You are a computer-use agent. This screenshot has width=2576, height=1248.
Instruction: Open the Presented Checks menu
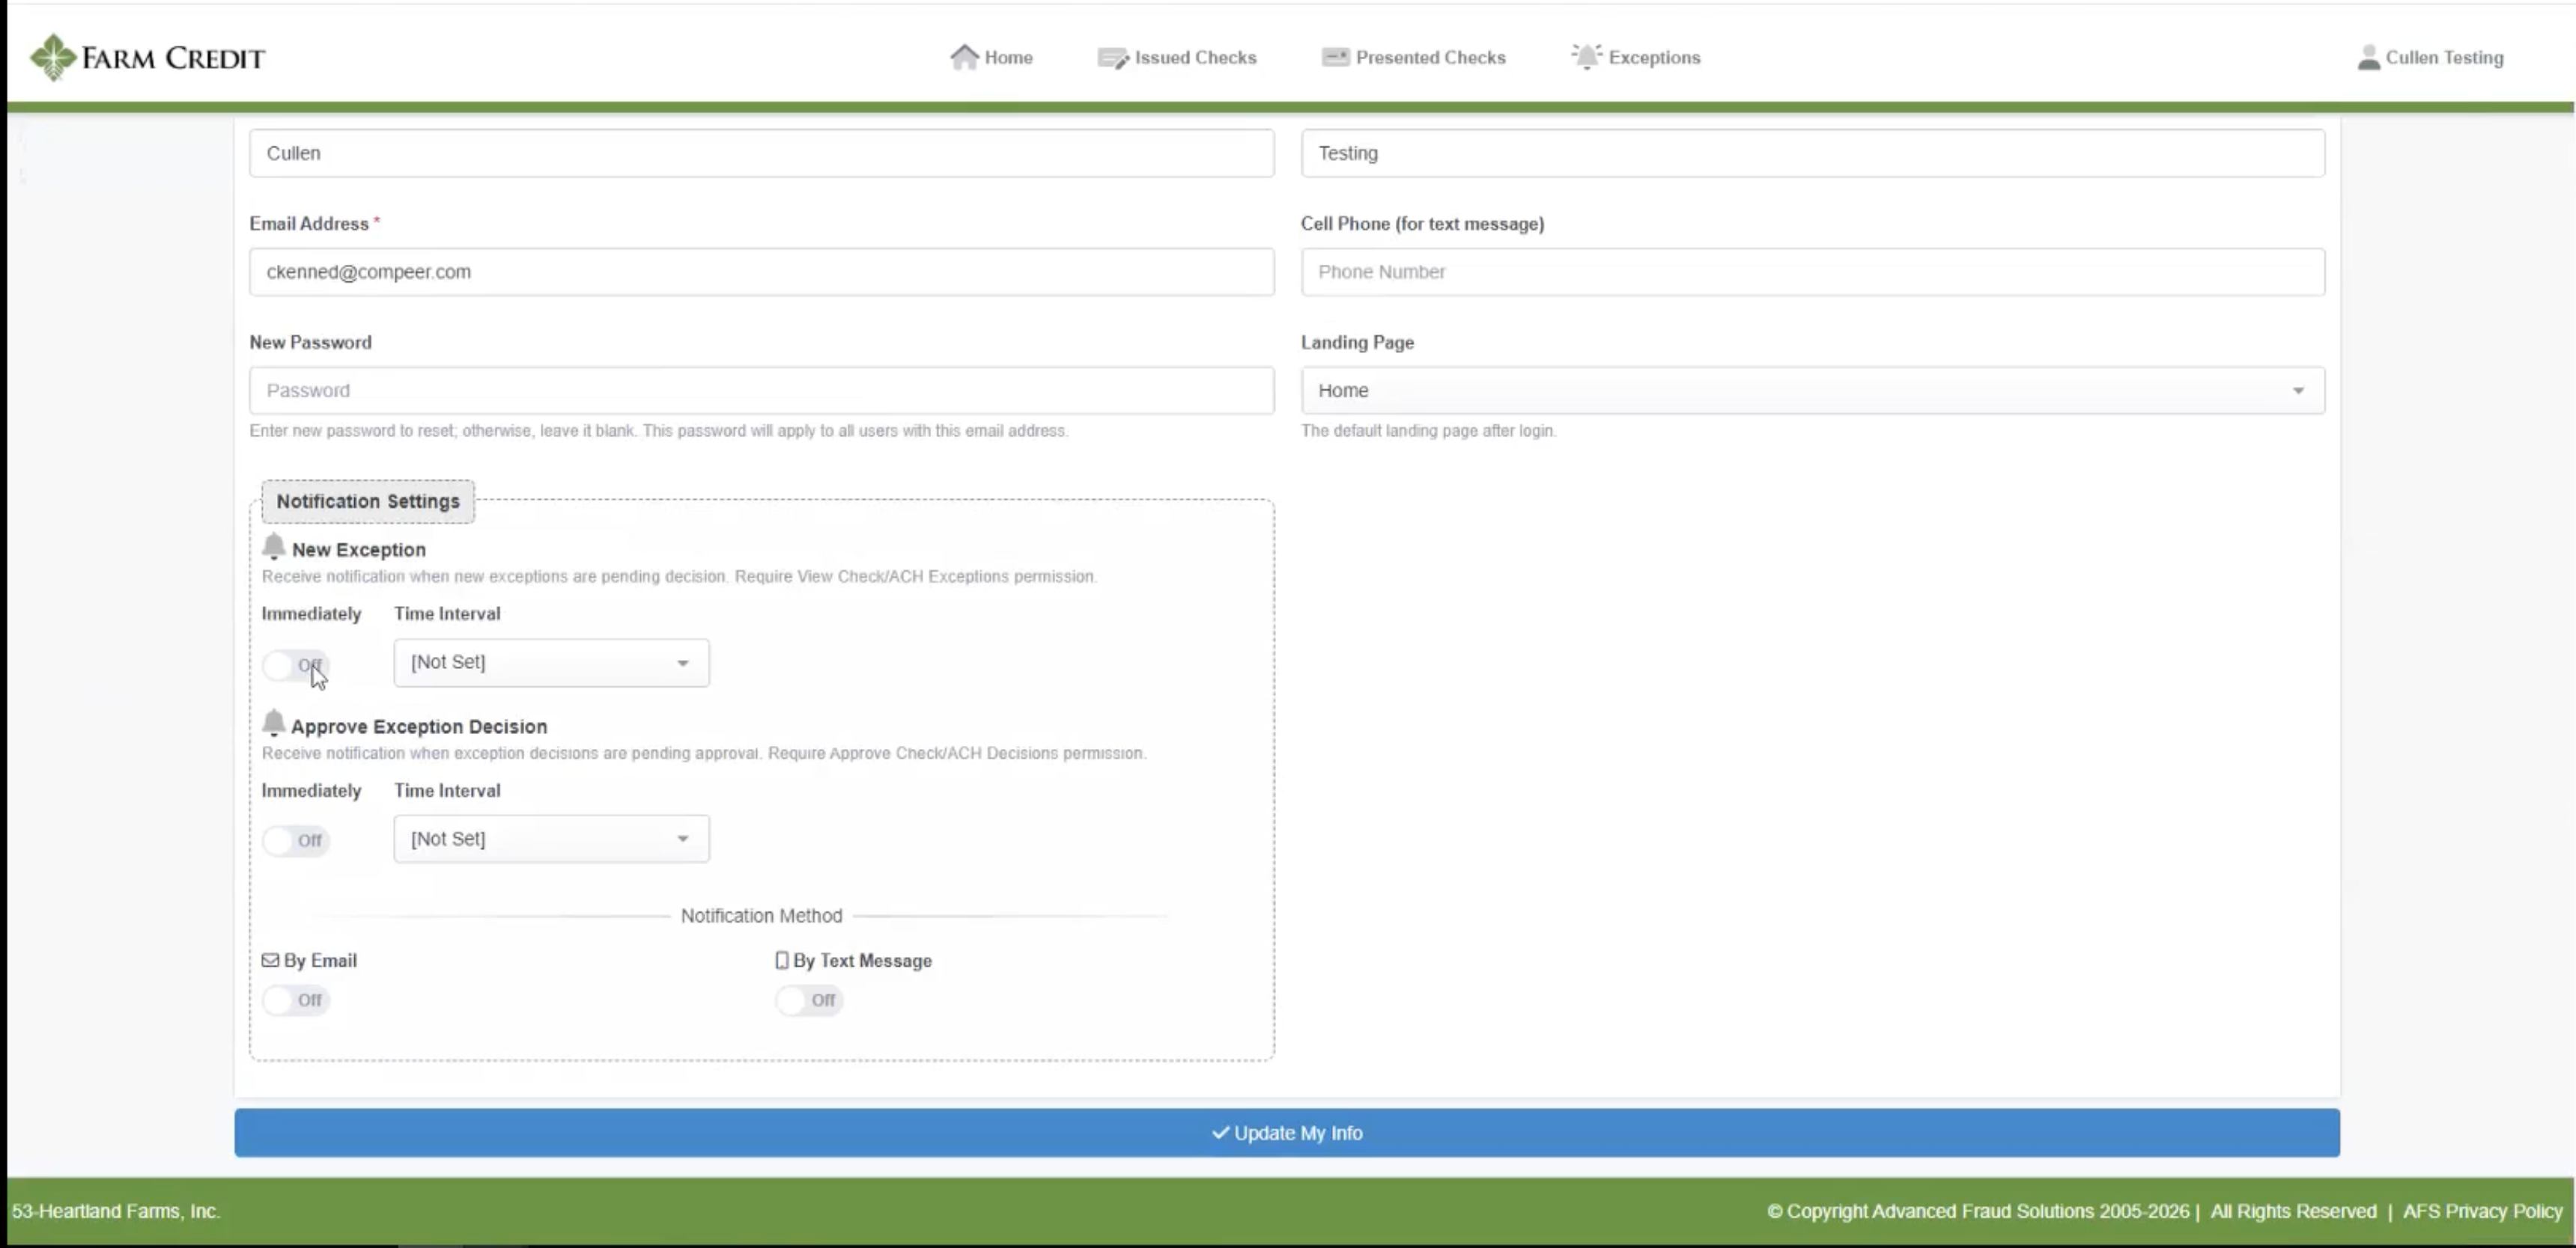click(1413, 57)
